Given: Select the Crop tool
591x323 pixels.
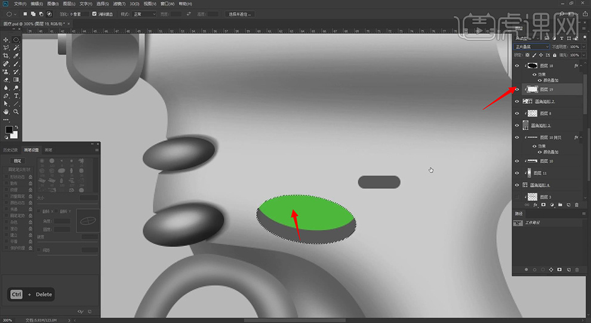Looking at the screenshot, I should point(5,56).
